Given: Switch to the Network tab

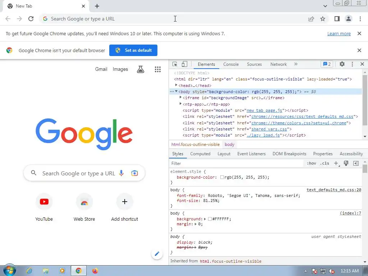Looking at the screenshot, I should tap(279, 64).
